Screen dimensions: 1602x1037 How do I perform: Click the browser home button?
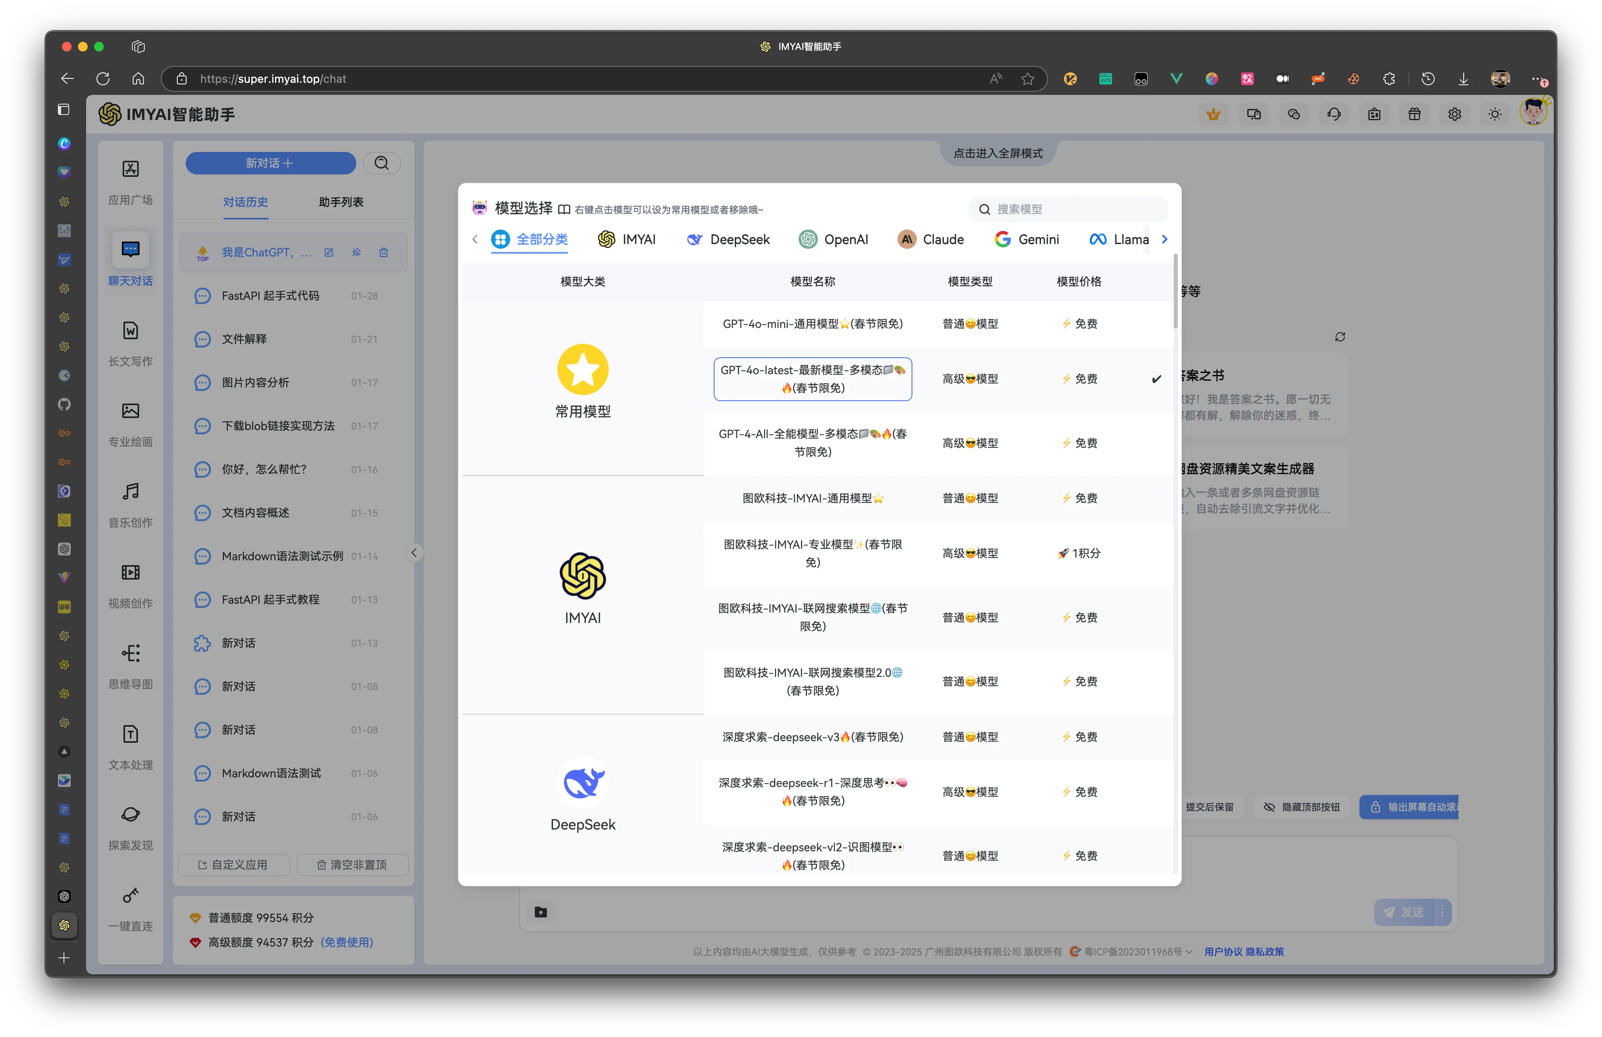138,79
